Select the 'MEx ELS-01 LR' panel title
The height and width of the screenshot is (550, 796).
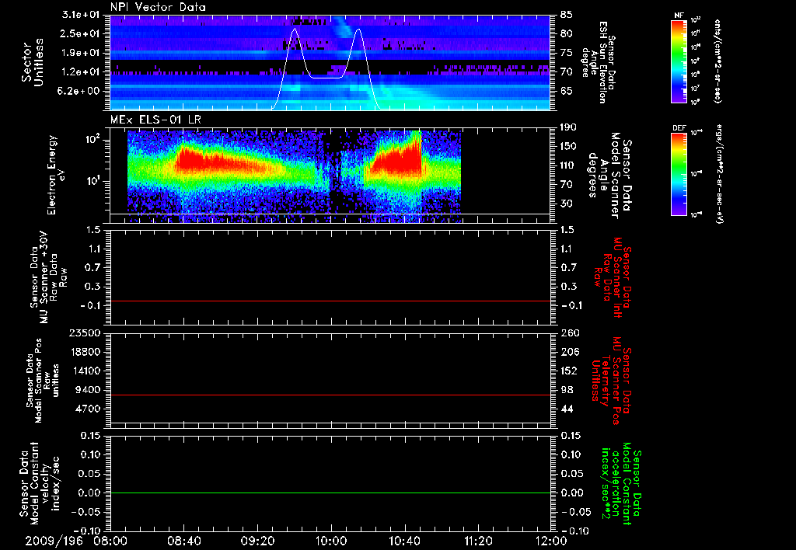(x=155, y=120)
